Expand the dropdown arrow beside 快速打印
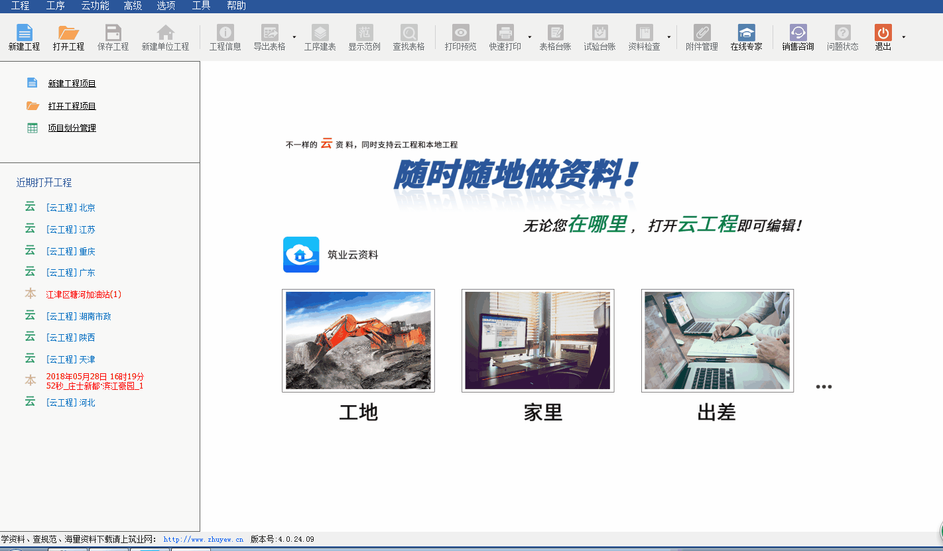Image resolution: width=943 pixels, height=551 pixels. pos(529,37)
